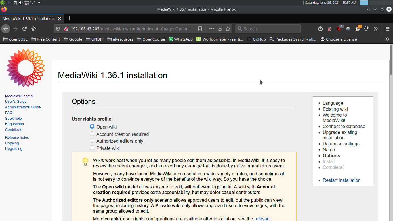Select the Open wiki radio option
393x221 pixels.
pos(92,126)
